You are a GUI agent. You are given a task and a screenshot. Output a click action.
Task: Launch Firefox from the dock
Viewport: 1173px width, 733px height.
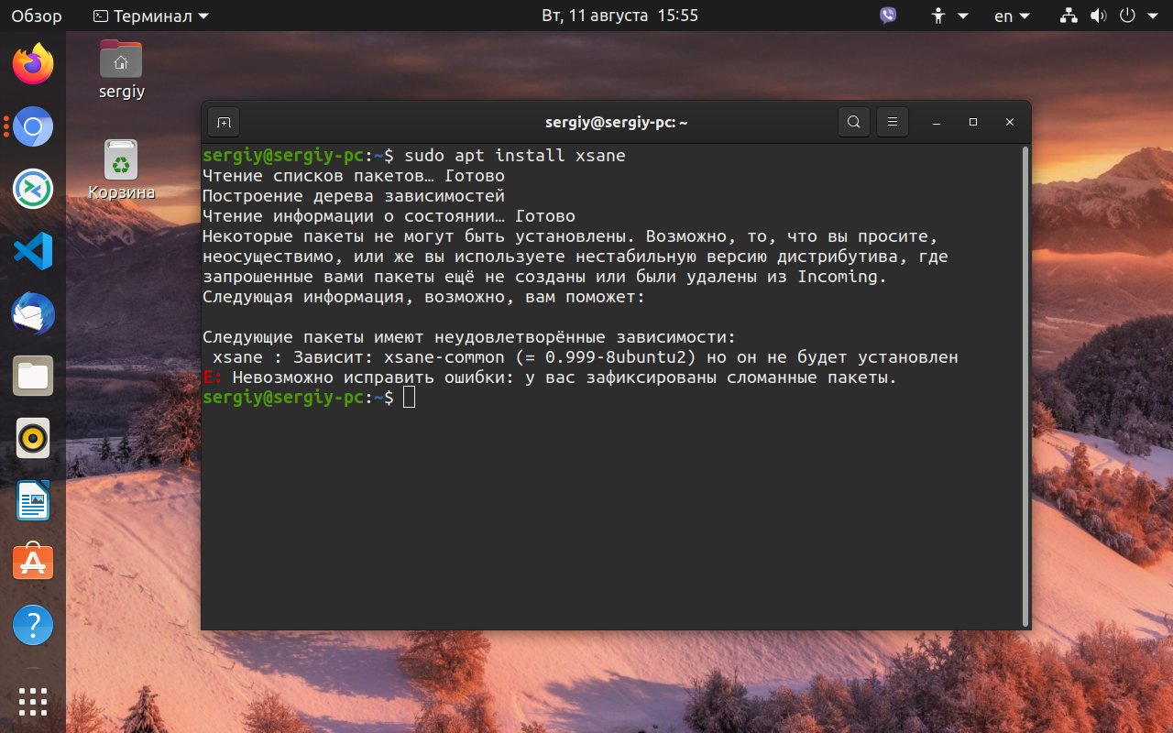pos(33,64)
